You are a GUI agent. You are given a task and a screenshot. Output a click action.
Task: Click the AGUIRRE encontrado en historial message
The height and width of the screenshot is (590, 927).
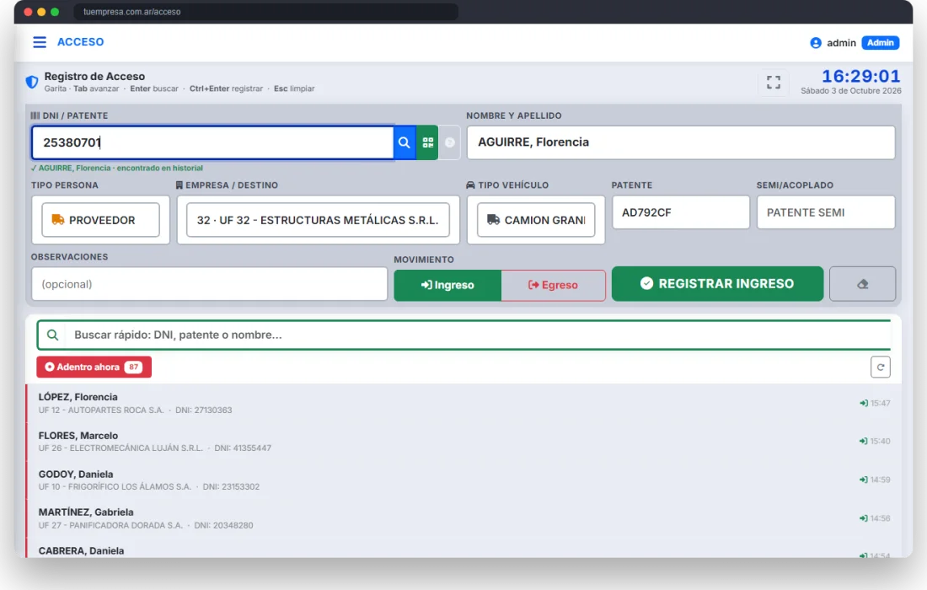(117, 168)
